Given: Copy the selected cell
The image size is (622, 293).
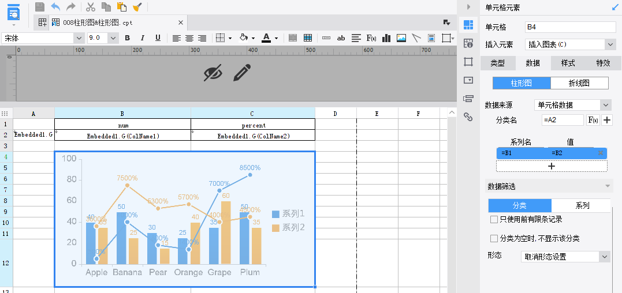Looking at the screenshot, I should tap(106, 7).
